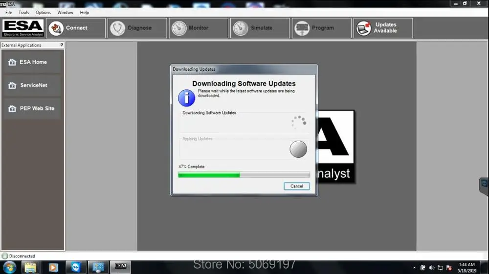Show hidden system tray icons
Screen dimensions: 489x274
414,268
